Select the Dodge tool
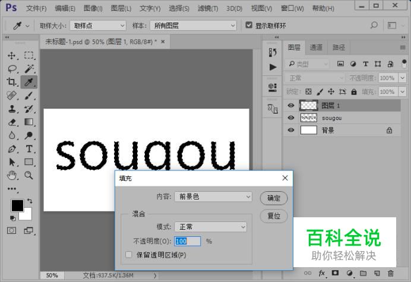This screenshot has height=282, width=411. [x=29, y=135]
